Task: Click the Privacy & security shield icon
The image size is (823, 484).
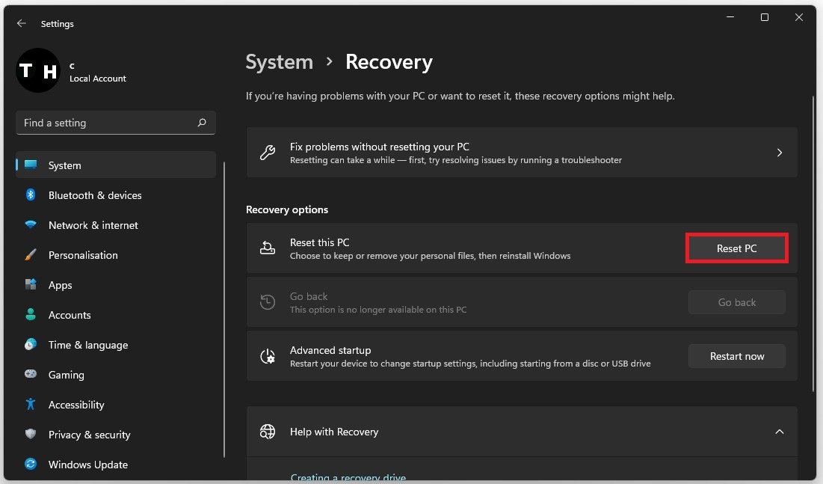Action: point(31,435)
